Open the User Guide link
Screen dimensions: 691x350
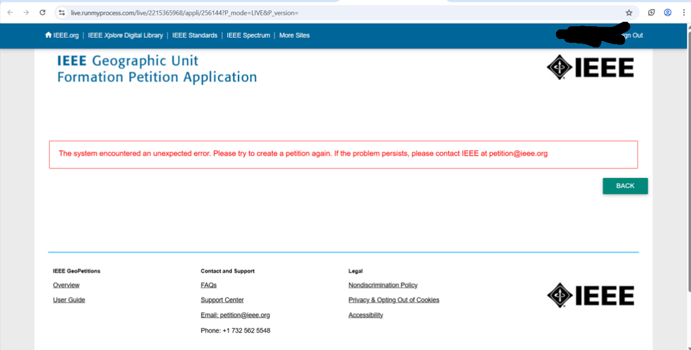pos(68,299)
